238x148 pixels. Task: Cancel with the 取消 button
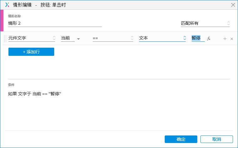tap(217, 139)
